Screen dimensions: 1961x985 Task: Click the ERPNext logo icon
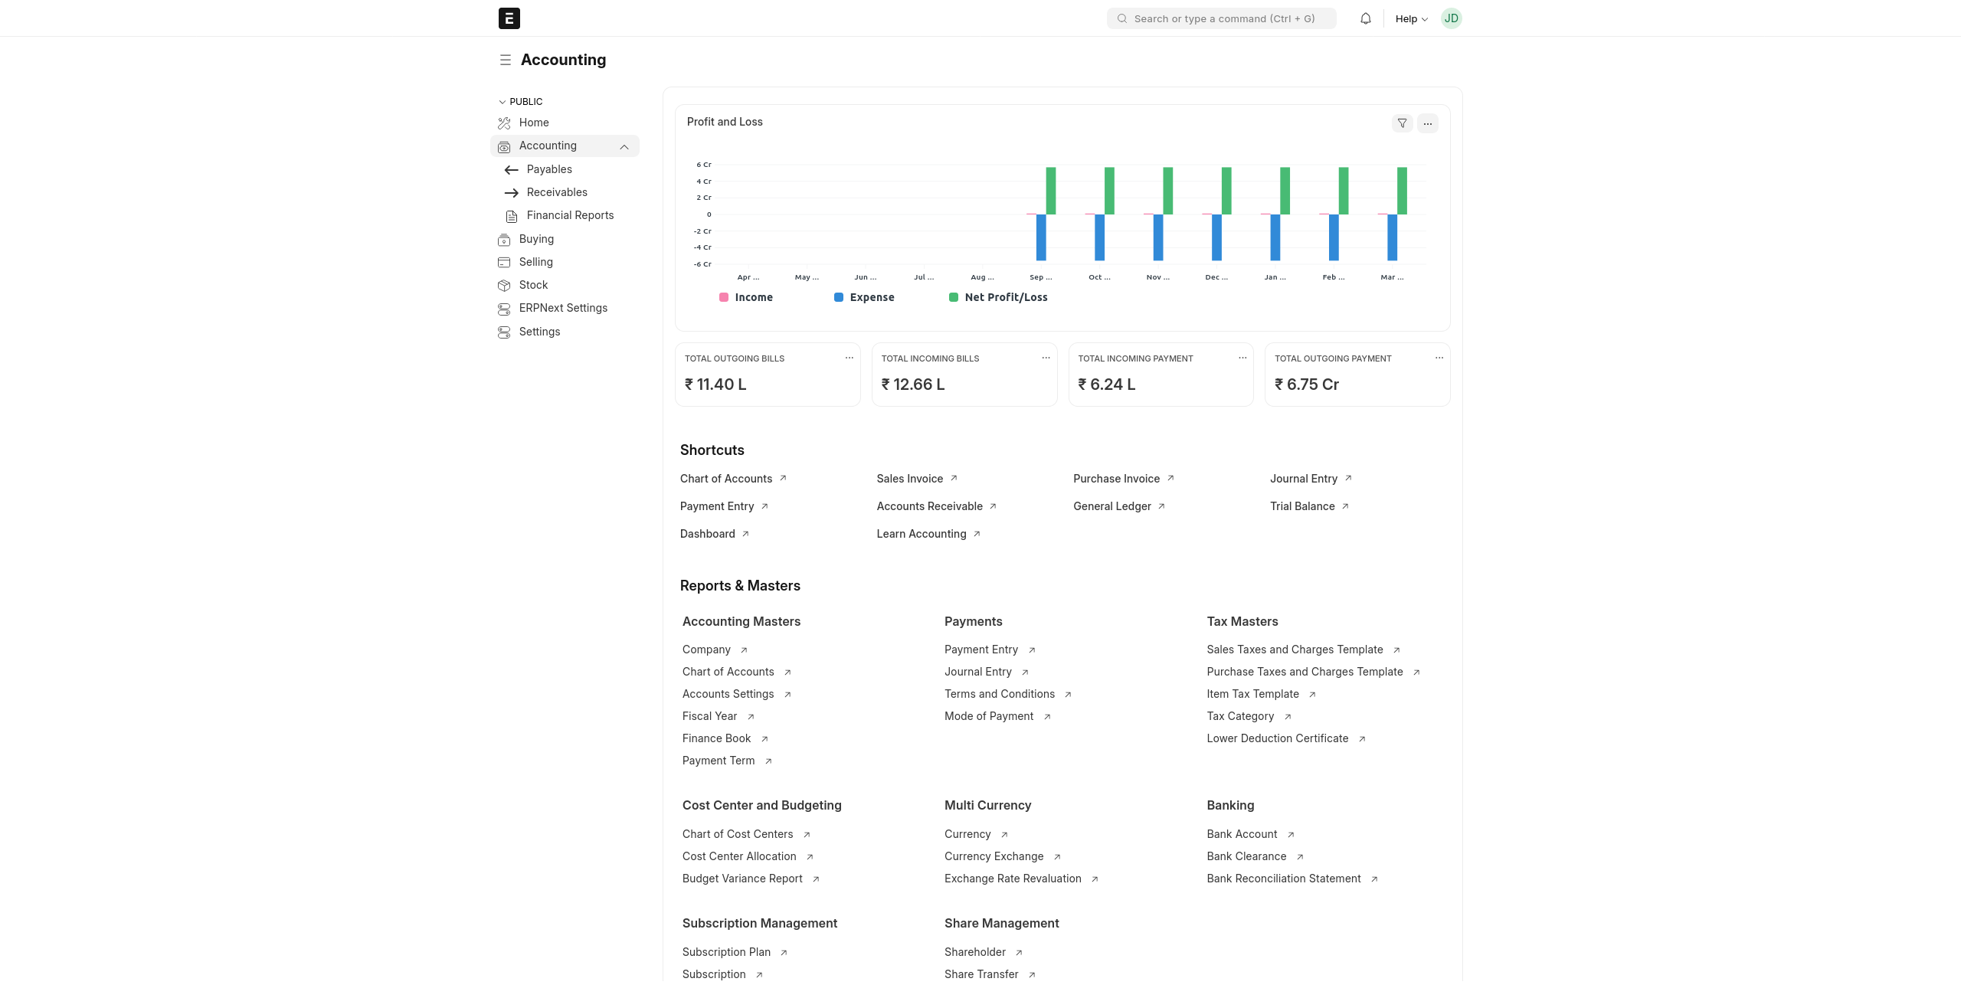[x=509, y=18]
